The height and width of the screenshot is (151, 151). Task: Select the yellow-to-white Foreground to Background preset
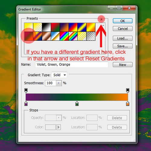pos(29,27)
